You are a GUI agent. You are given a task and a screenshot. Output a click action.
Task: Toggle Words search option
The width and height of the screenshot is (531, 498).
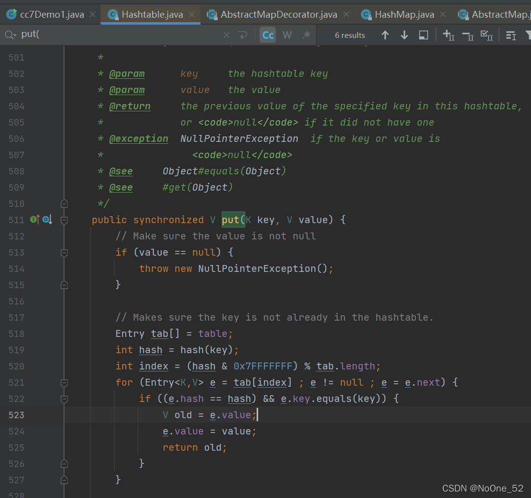click(x=287, y=35)
